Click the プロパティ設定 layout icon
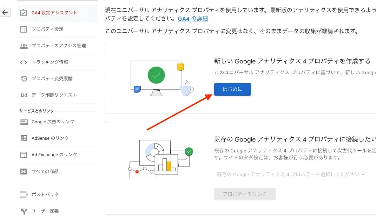Viewport: 376px width, 219px height. tap(24, 29)
